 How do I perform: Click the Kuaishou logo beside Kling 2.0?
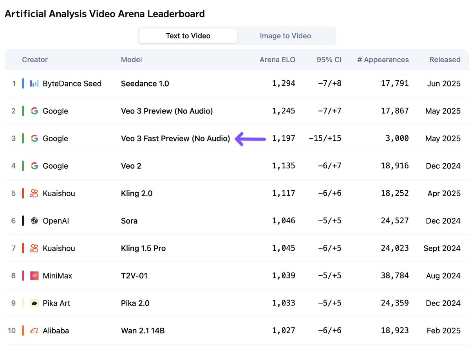tap(34, 193)
